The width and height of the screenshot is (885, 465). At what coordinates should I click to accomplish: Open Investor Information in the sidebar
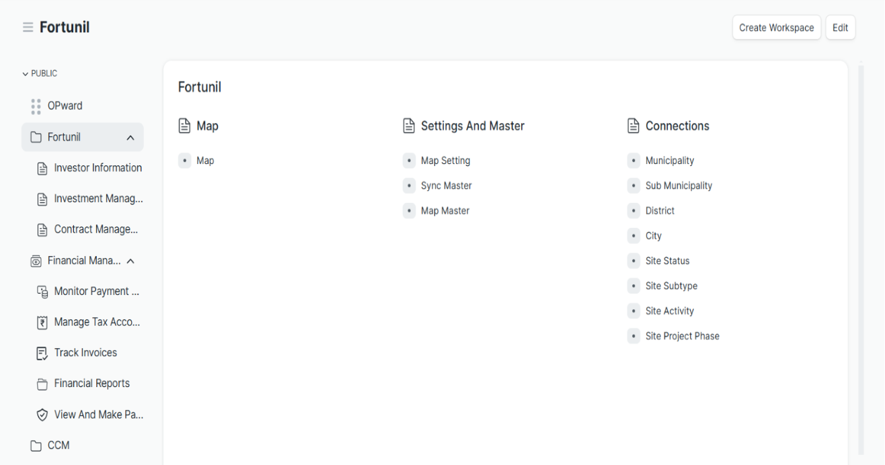(x=98, y=168)
